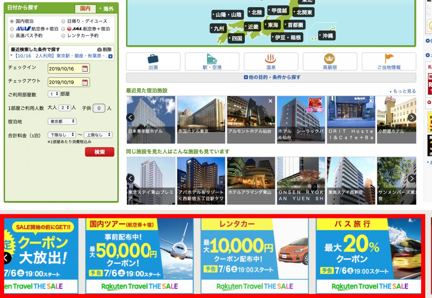Select 首都圏 region on map

click(x=294, y=25)
